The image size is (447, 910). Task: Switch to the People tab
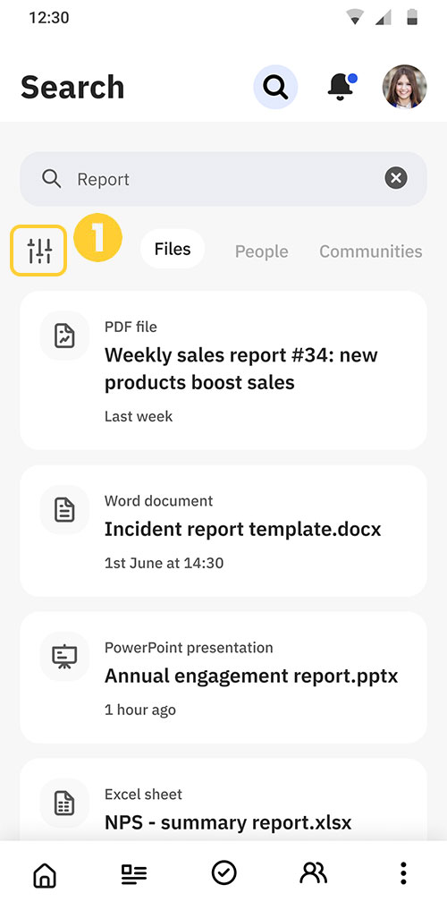(261, 251)
